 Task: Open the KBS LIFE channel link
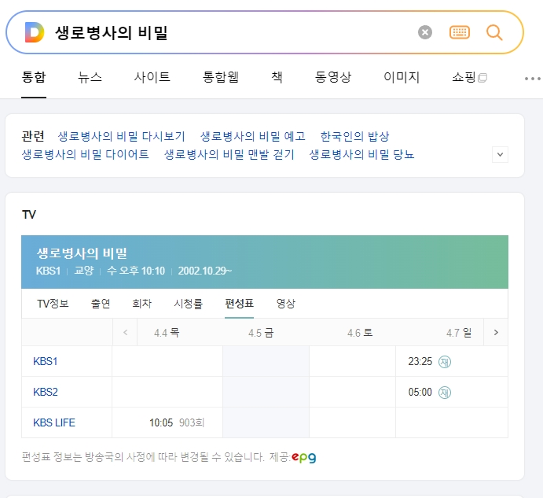click(x=54, y=422)
